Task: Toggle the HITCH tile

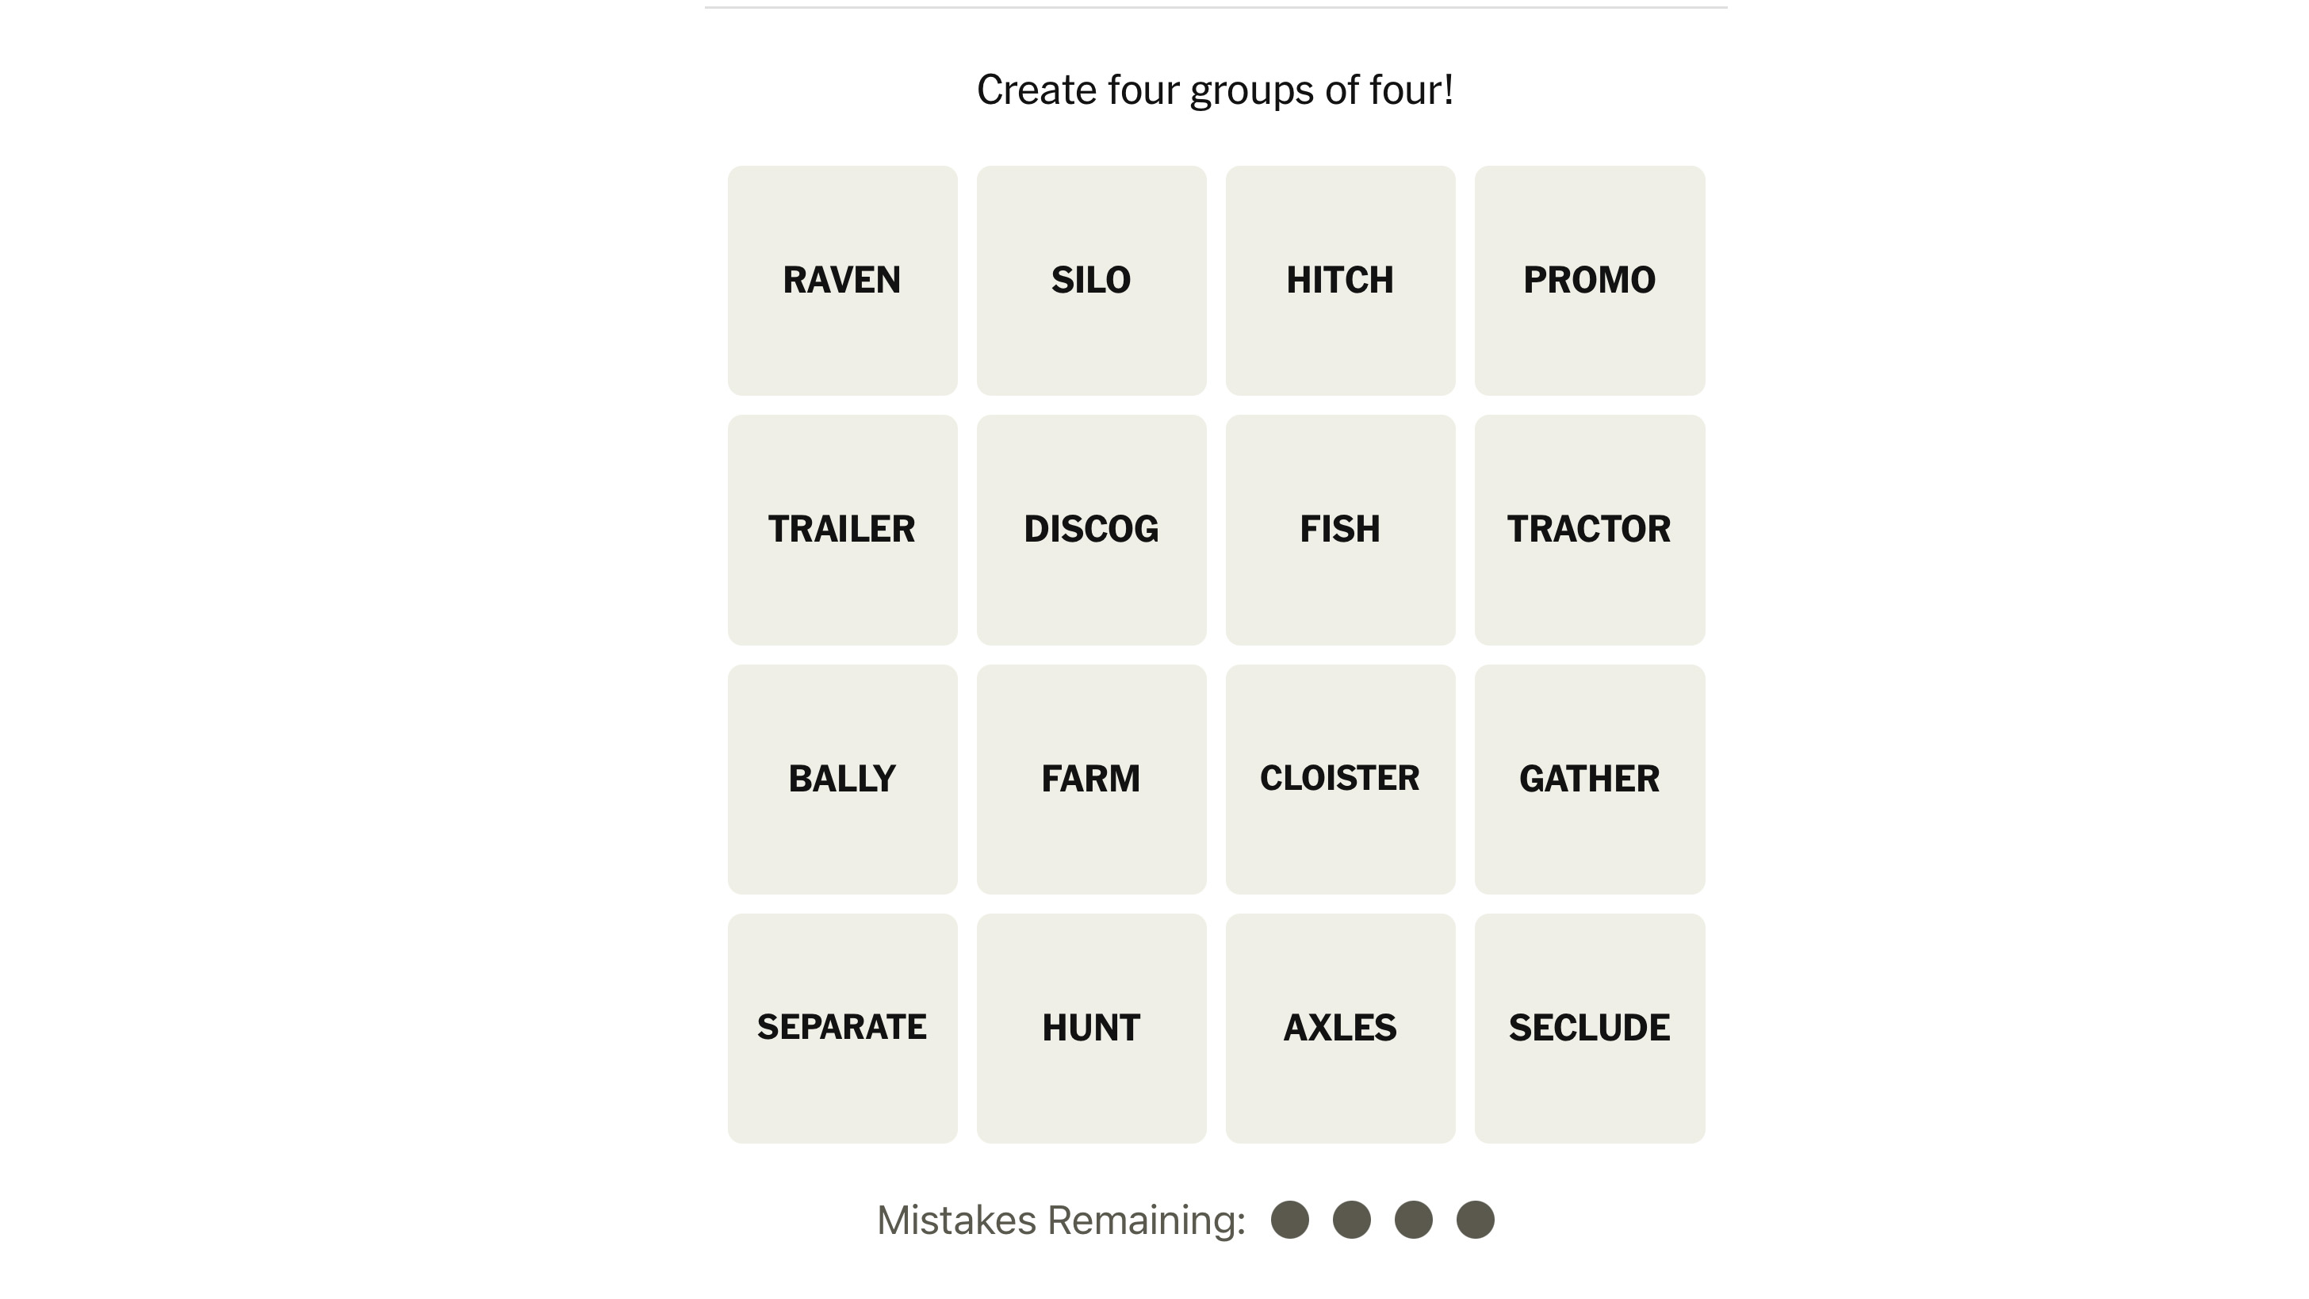Action: pyautogui.click(x=1340, y=281)
